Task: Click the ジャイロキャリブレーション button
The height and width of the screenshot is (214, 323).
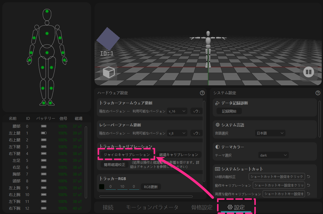Action: (x=127, y=154)
